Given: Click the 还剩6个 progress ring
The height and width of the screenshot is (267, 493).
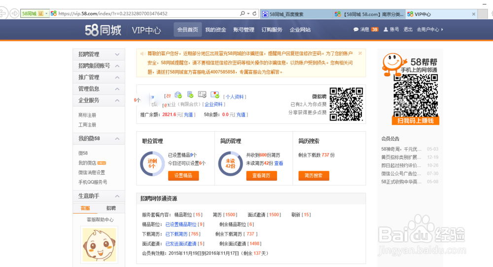Looking at the screenshot, I should pyautogui.click(x=152, y=163).
